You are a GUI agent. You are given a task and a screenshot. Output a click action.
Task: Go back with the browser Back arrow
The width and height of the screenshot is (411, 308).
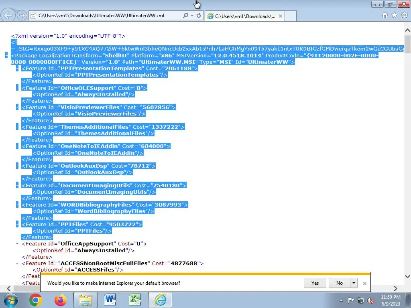point(8,15)
